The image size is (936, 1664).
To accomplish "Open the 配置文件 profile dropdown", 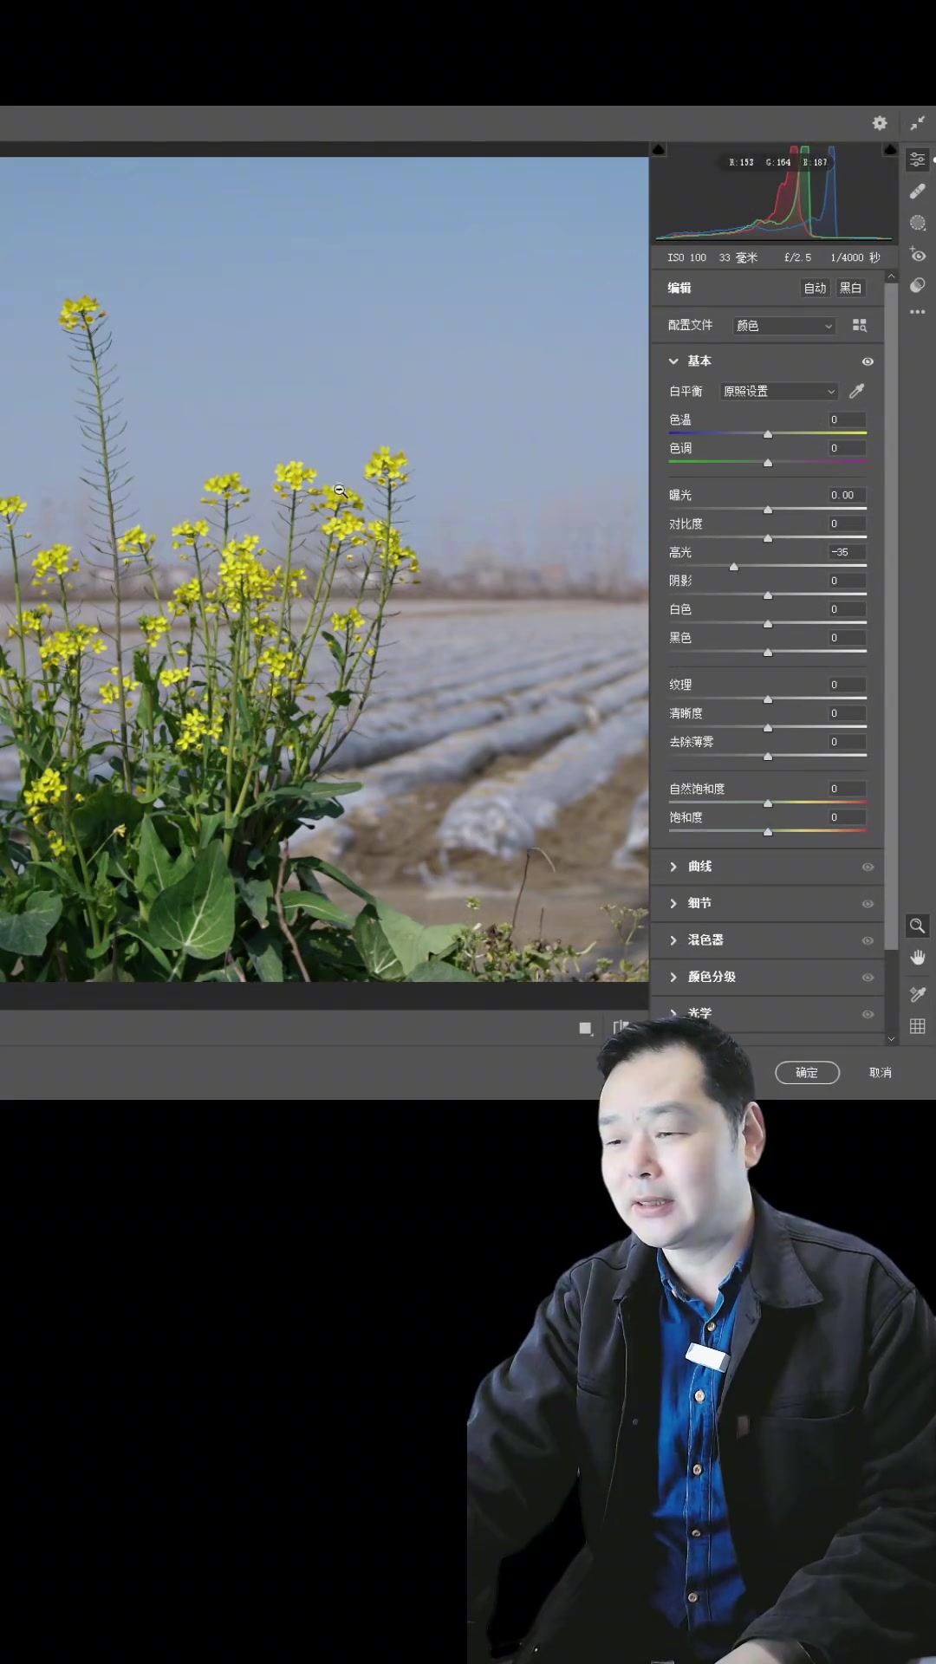I will [784, 325].
